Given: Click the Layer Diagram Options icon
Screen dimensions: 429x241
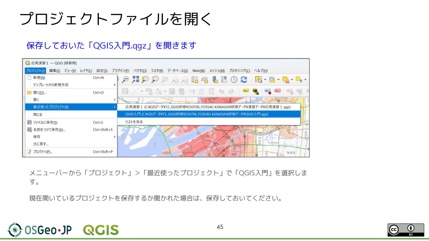Looking at the screenshot, I should 255,91.
